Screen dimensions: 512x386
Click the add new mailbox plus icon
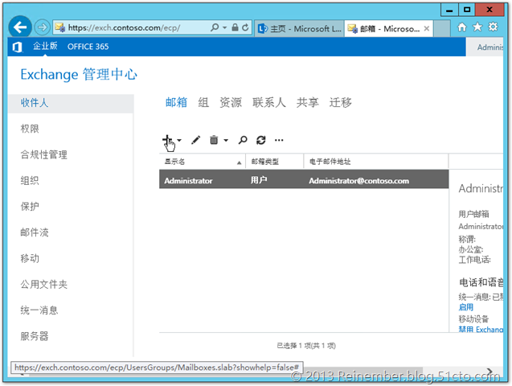167,140
